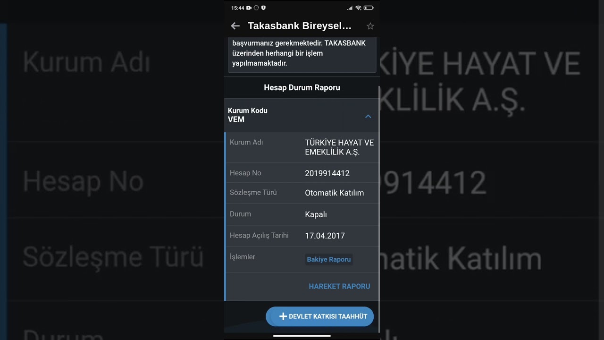Tap battery icon in status bar
604x340 pixels.
pos(369,8)
